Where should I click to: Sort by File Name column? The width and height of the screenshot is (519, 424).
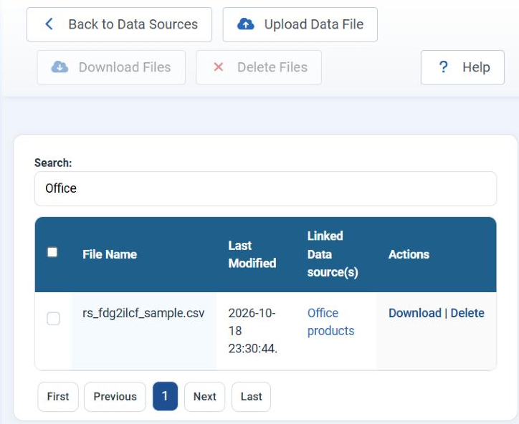(110, 254)
